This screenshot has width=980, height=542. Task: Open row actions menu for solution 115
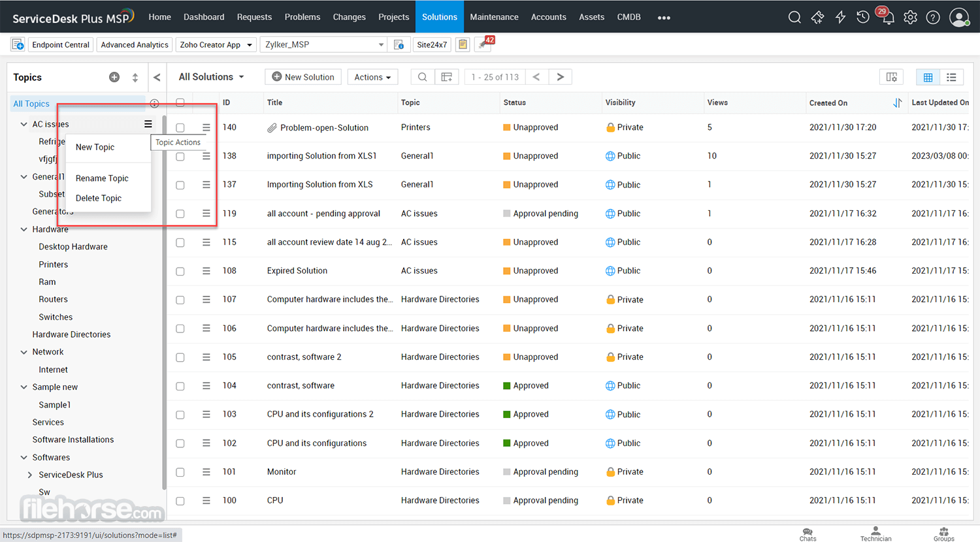click(206, 242)
